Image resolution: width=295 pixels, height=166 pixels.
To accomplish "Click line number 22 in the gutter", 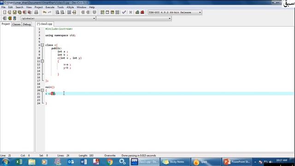I will pyautogui.click(x=39, y=97).
